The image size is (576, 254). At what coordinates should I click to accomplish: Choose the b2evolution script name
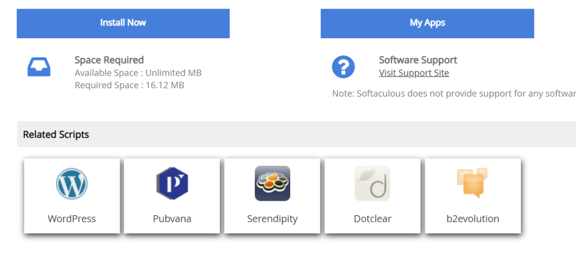tap(472, 219)
